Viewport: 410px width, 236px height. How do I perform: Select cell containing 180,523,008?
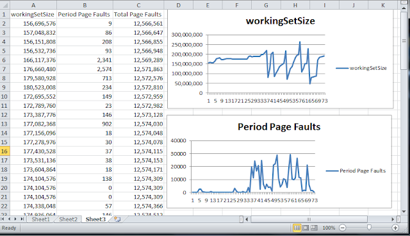(33, 87)
